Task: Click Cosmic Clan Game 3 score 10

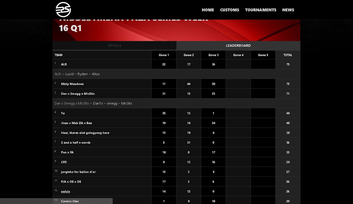Action: [x=213, y=201]
